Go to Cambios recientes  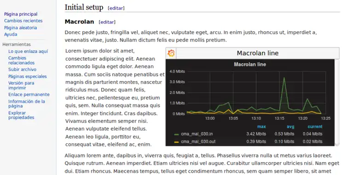point(23,21)
